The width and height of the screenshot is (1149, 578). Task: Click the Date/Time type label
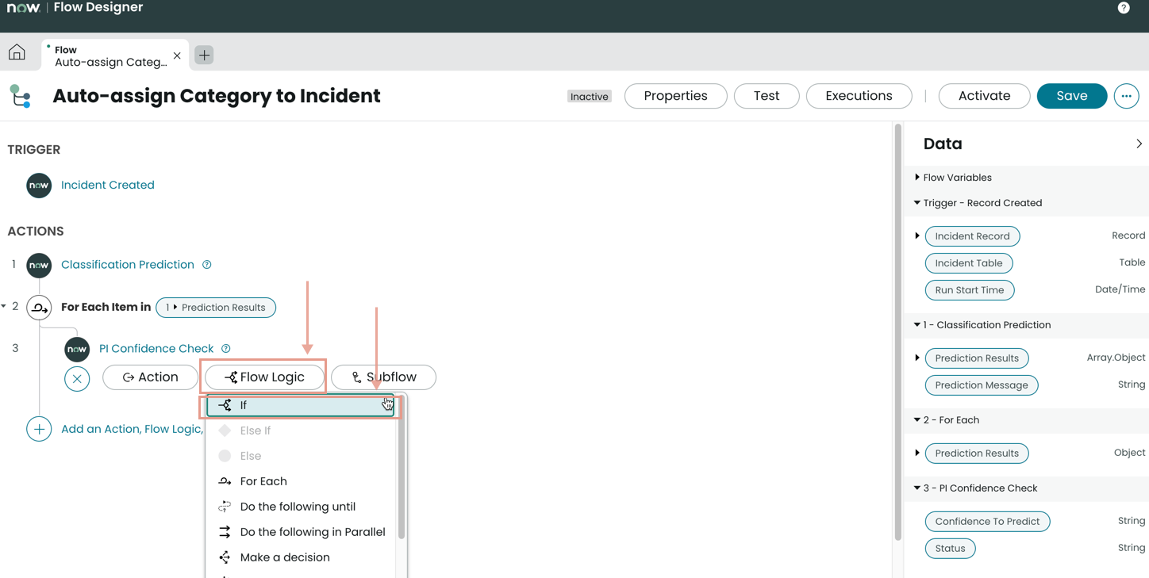click(x=1120, y=289)
